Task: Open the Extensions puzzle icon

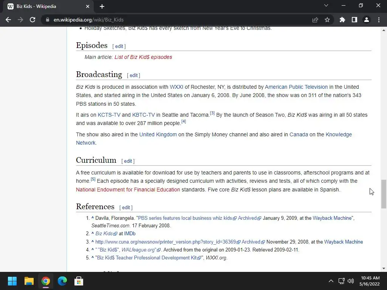Action: [x=342, y=20]
